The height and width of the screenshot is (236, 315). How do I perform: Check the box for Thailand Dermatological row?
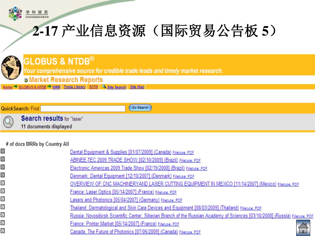click(2, 207)
